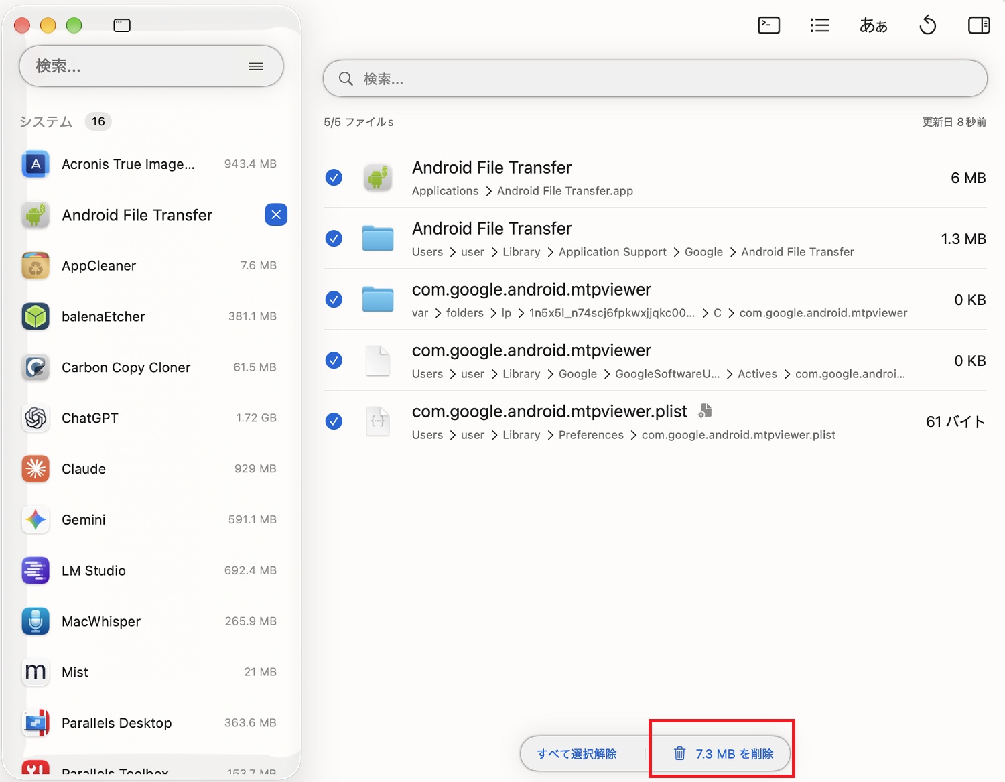
Task: Click the window layout icon beside traffic lights
Action: tap(122, 25)
